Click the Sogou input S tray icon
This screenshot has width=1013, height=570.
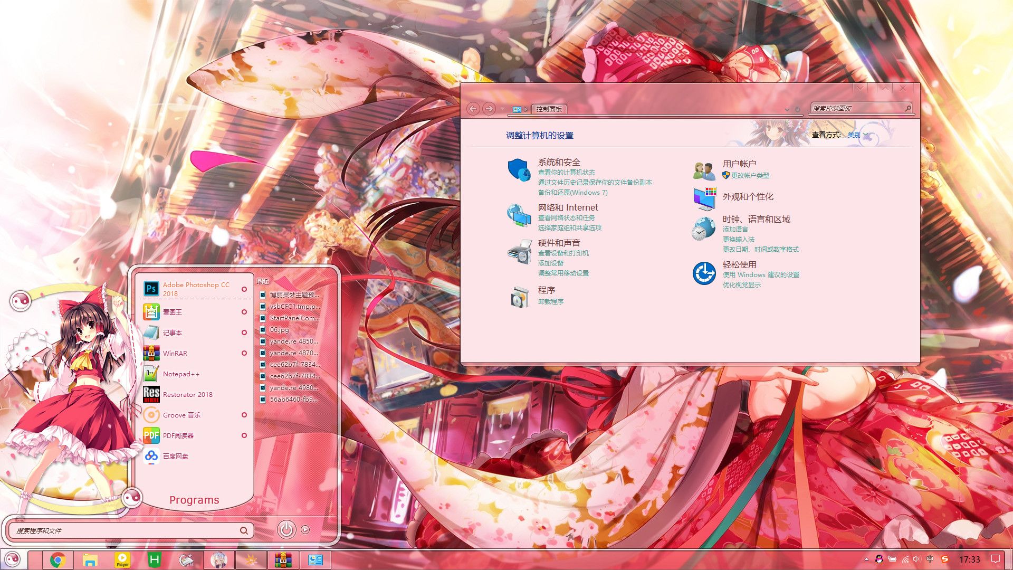click(945, 559)
